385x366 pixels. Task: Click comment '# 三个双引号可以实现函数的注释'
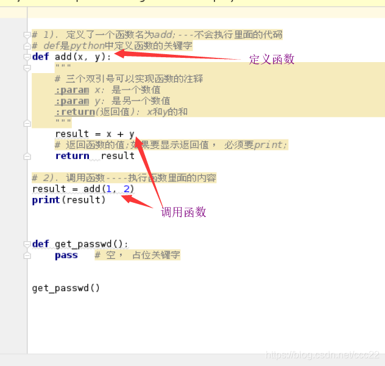[x=129, y=79]
